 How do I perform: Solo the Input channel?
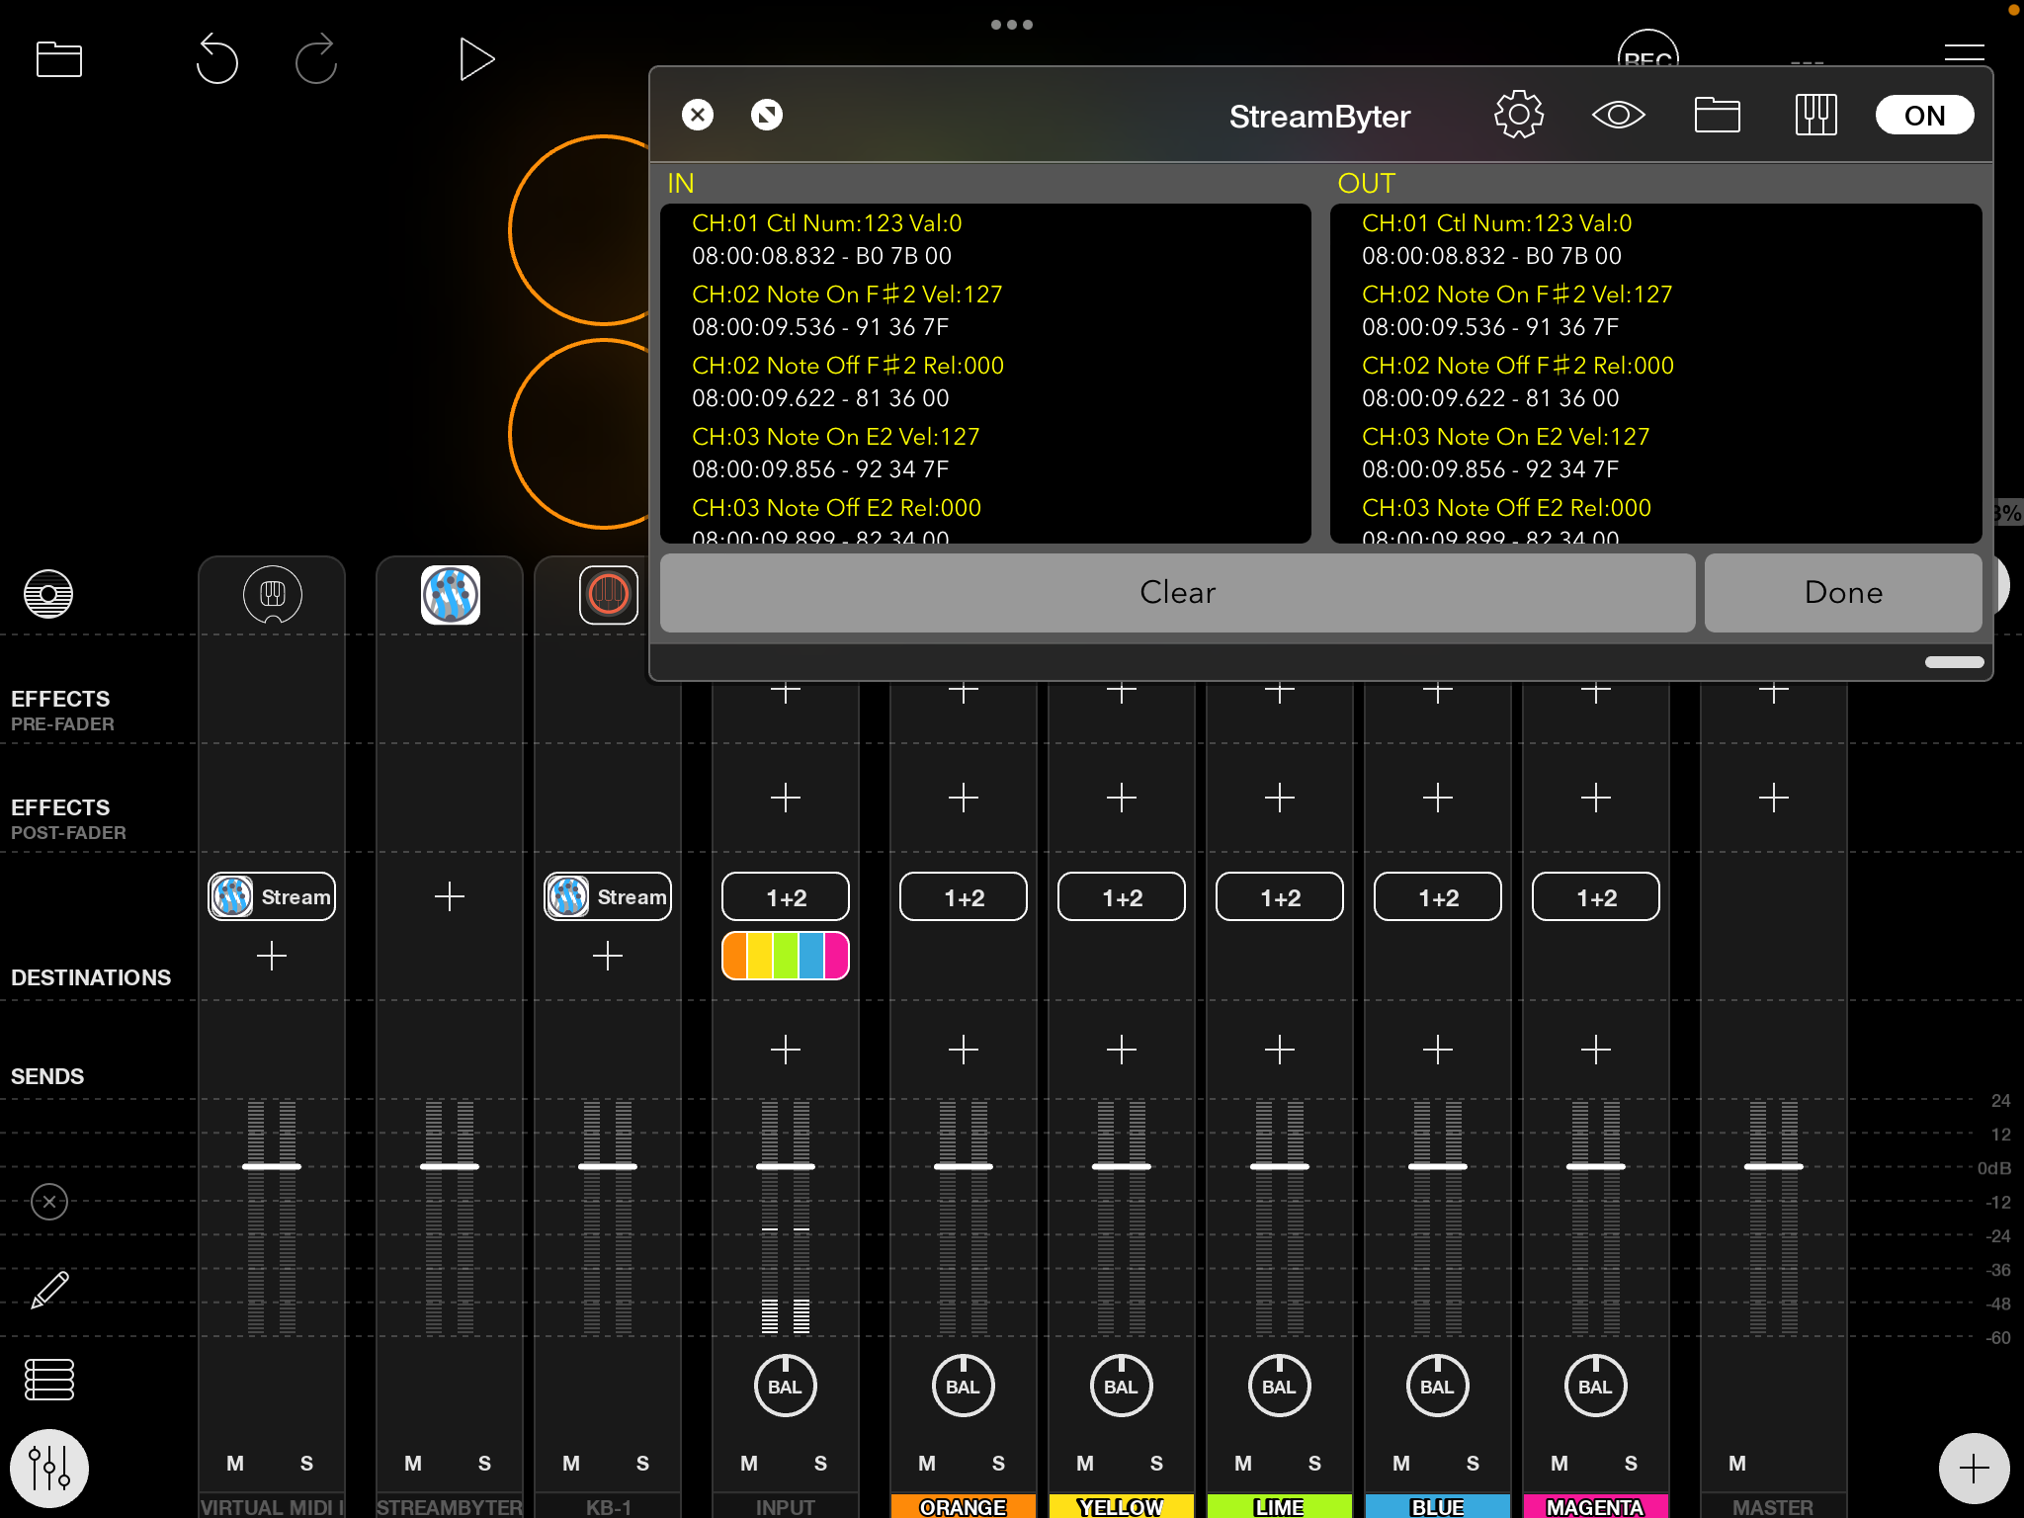coord(820,1464)
